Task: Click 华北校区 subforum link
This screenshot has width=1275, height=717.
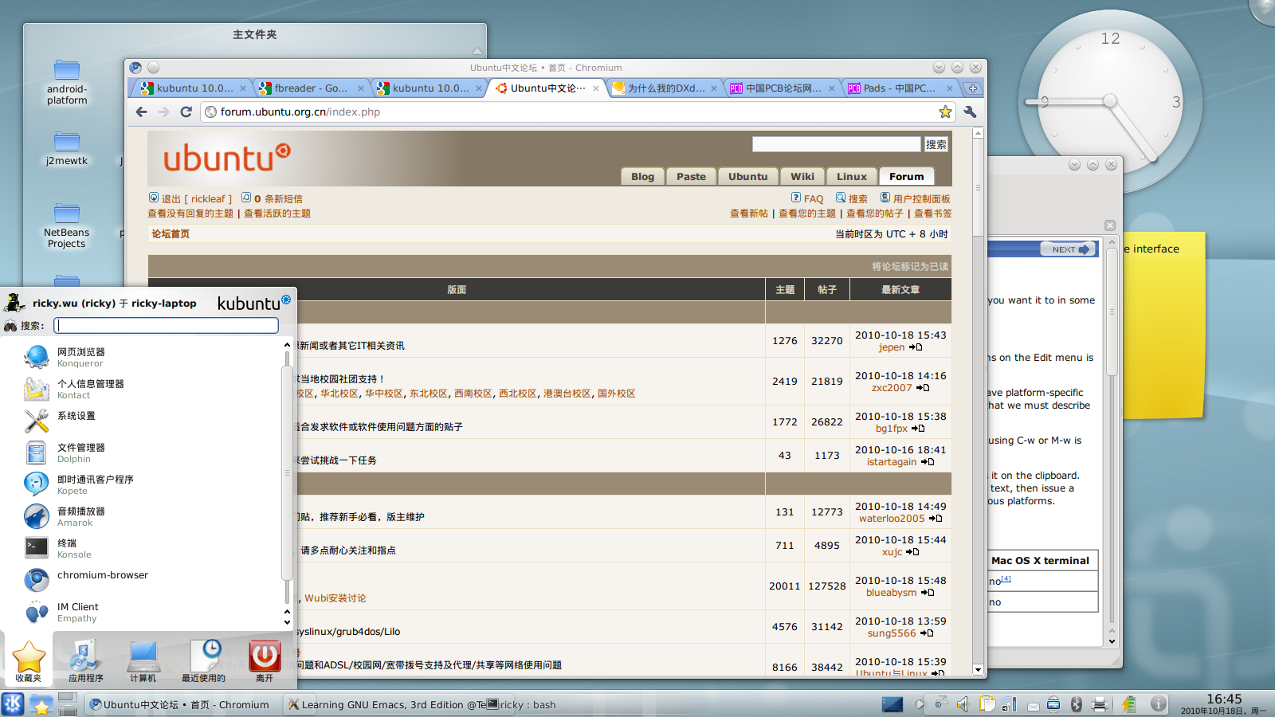Action: (x=339, y=394)
